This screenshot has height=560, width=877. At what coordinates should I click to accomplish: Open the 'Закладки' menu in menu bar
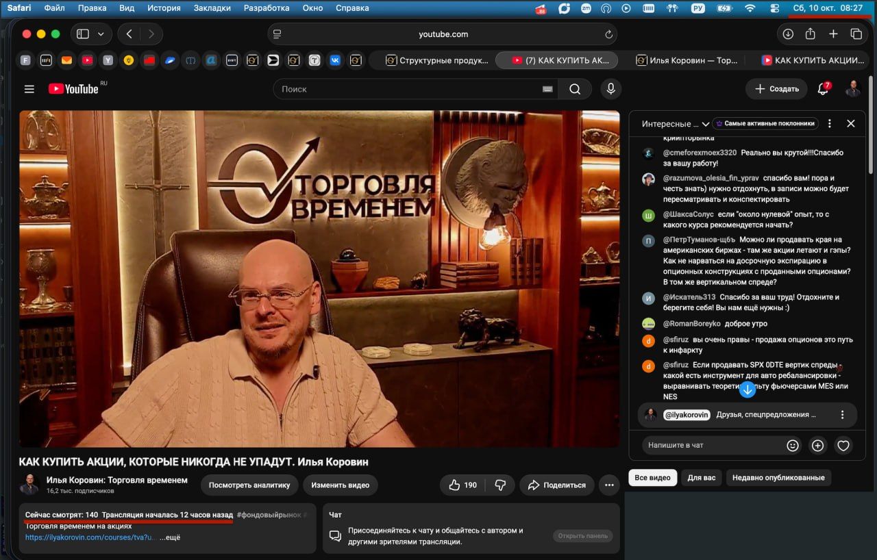click(x=212, y=8)
